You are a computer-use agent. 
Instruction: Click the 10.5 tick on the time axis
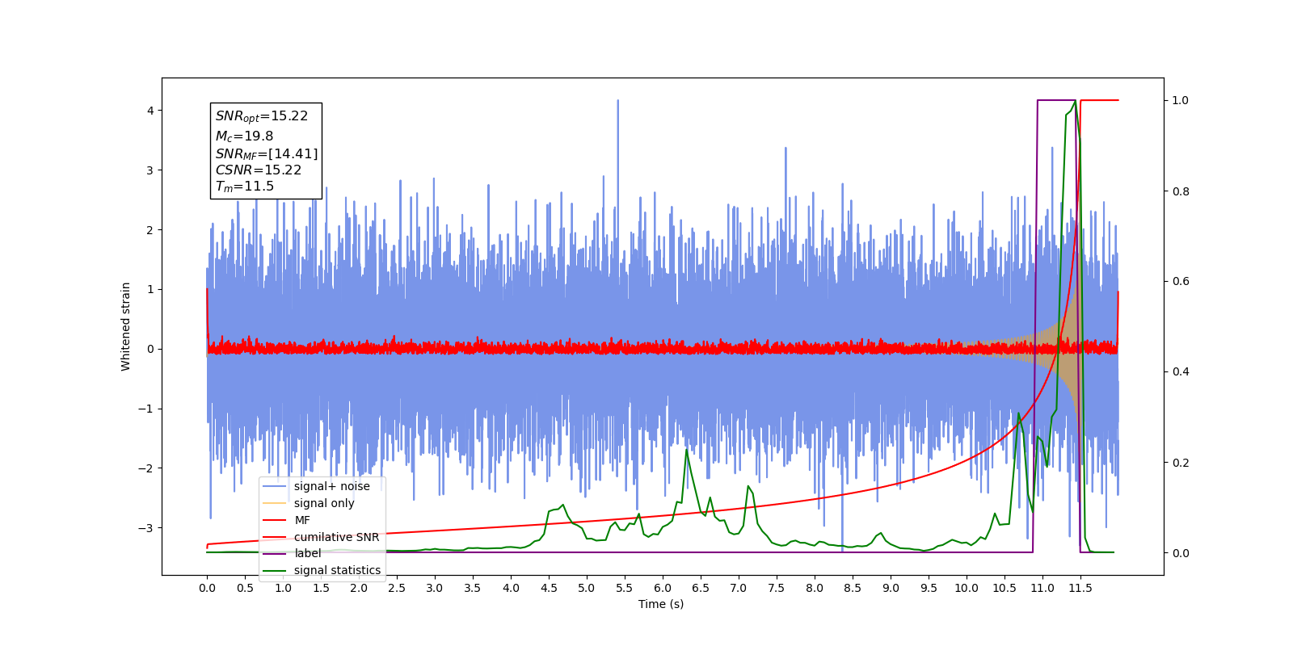[x=1004, y=588]
